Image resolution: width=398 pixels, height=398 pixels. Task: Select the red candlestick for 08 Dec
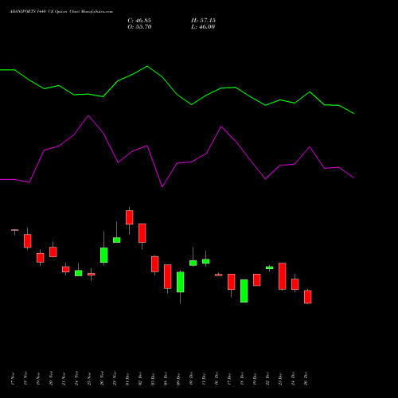click(168, 276)
